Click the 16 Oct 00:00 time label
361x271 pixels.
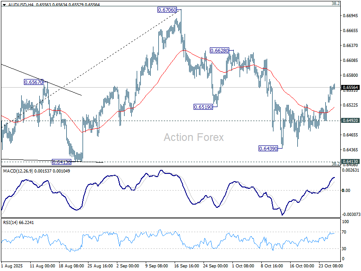(x=302, y=266)
